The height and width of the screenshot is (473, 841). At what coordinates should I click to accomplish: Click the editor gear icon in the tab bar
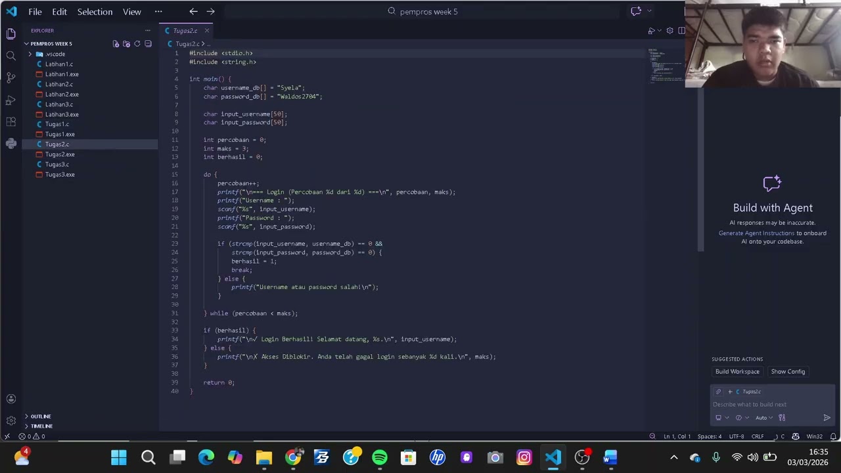click(x=670, y=31)
